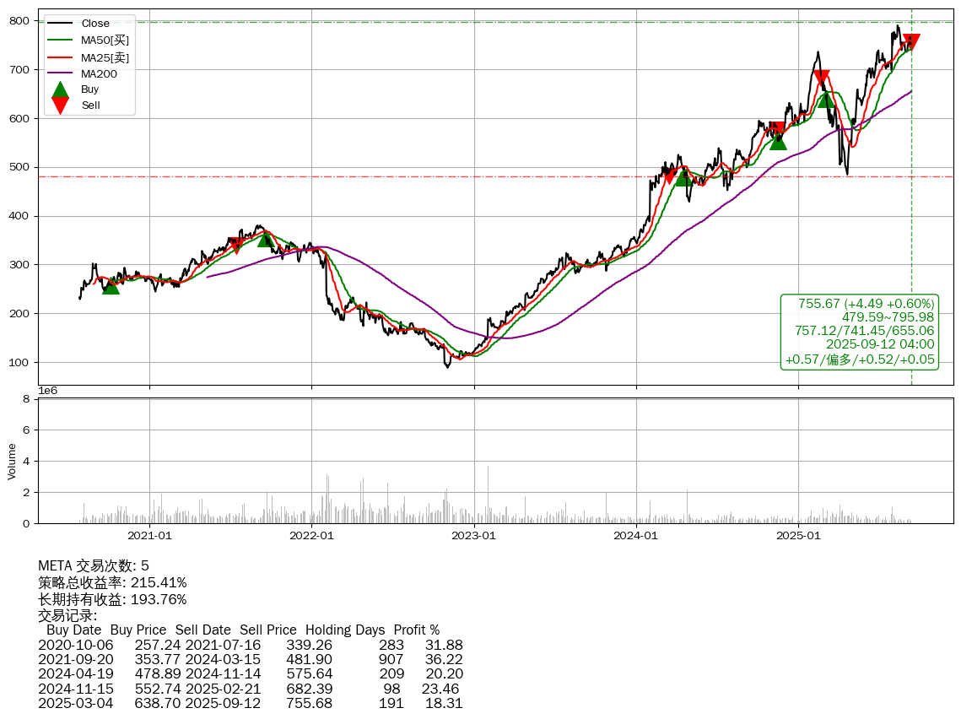The height and width of the screenshot is (719, 961).
Task: Select the MA200 legend entry
Action: [x=99, y=74]
